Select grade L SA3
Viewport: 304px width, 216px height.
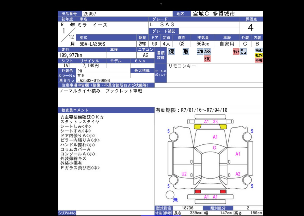click(162, 25)
